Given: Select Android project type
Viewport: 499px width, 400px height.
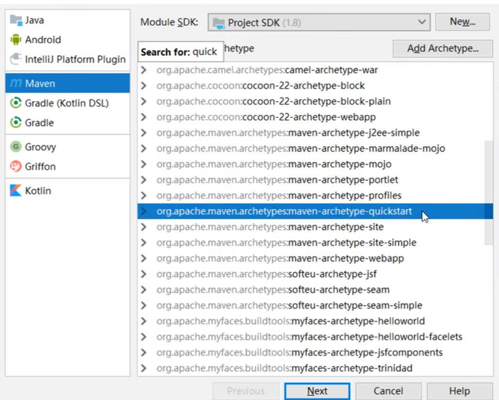Looking at the screenshot, I should [67, 39].
